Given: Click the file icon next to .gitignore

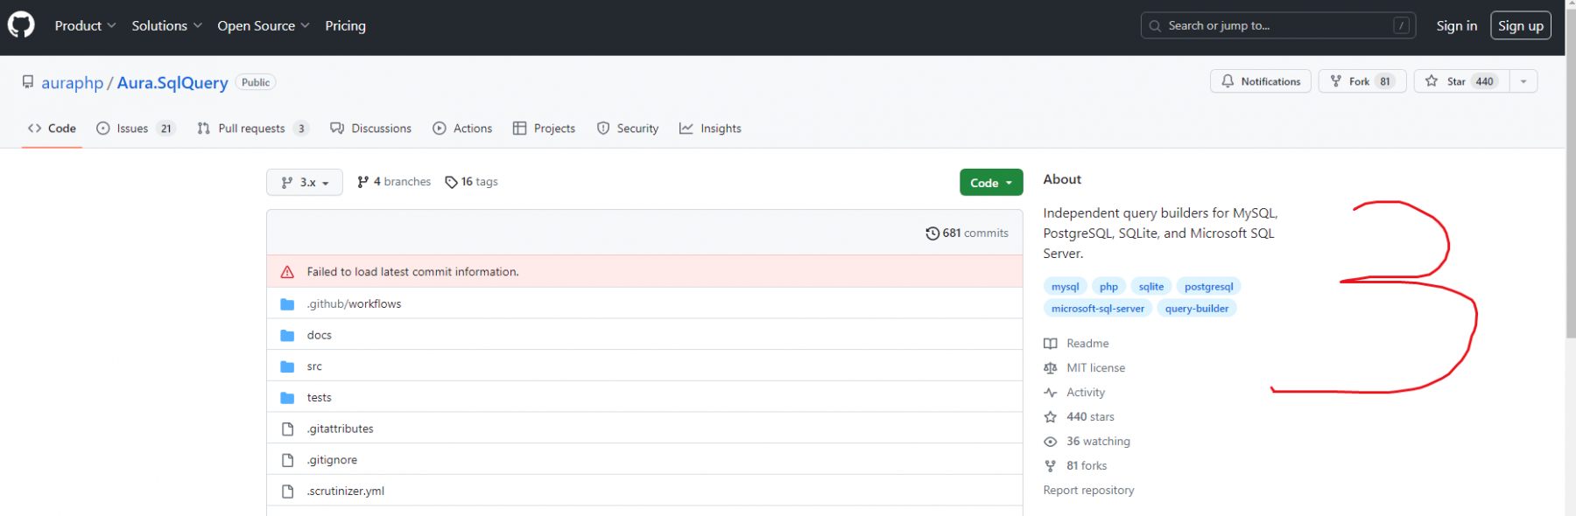Looking at the screenshot, I should pyautogui.click(x=287, y=460).
